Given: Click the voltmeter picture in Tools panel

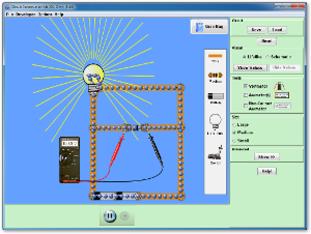Looking at the screenshot, I should (279, 86).
